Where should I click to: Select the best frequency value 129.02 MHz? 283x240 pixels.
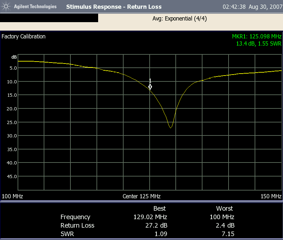click(x=150, y=217)
